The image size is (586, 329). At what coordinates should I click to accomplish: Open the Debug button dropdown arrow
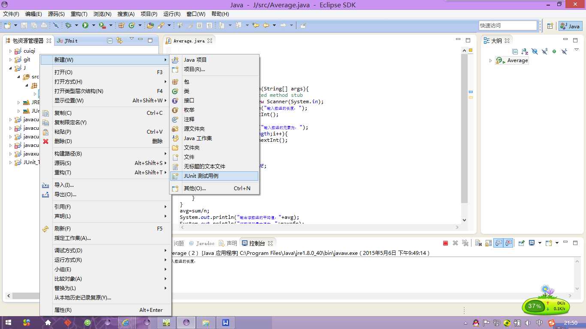(x=76, y=25)
